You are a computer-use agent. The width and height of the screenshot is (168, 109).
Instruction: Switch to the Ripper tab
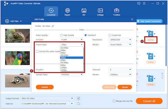67,12
